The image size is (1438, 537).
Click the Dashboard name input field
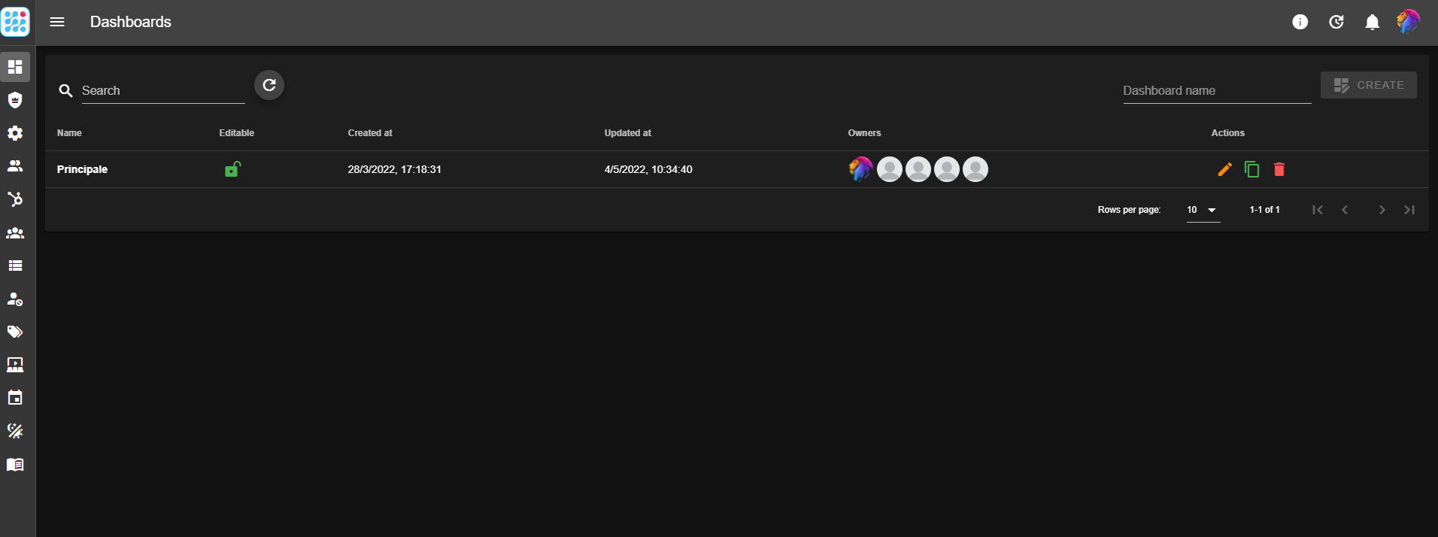click(x=1216, y=90)
